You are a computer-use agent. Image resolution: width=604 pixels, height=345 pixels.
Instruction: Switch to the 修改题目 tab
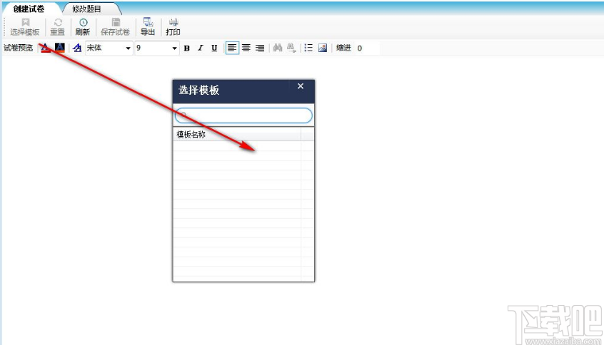coord(86,9)
